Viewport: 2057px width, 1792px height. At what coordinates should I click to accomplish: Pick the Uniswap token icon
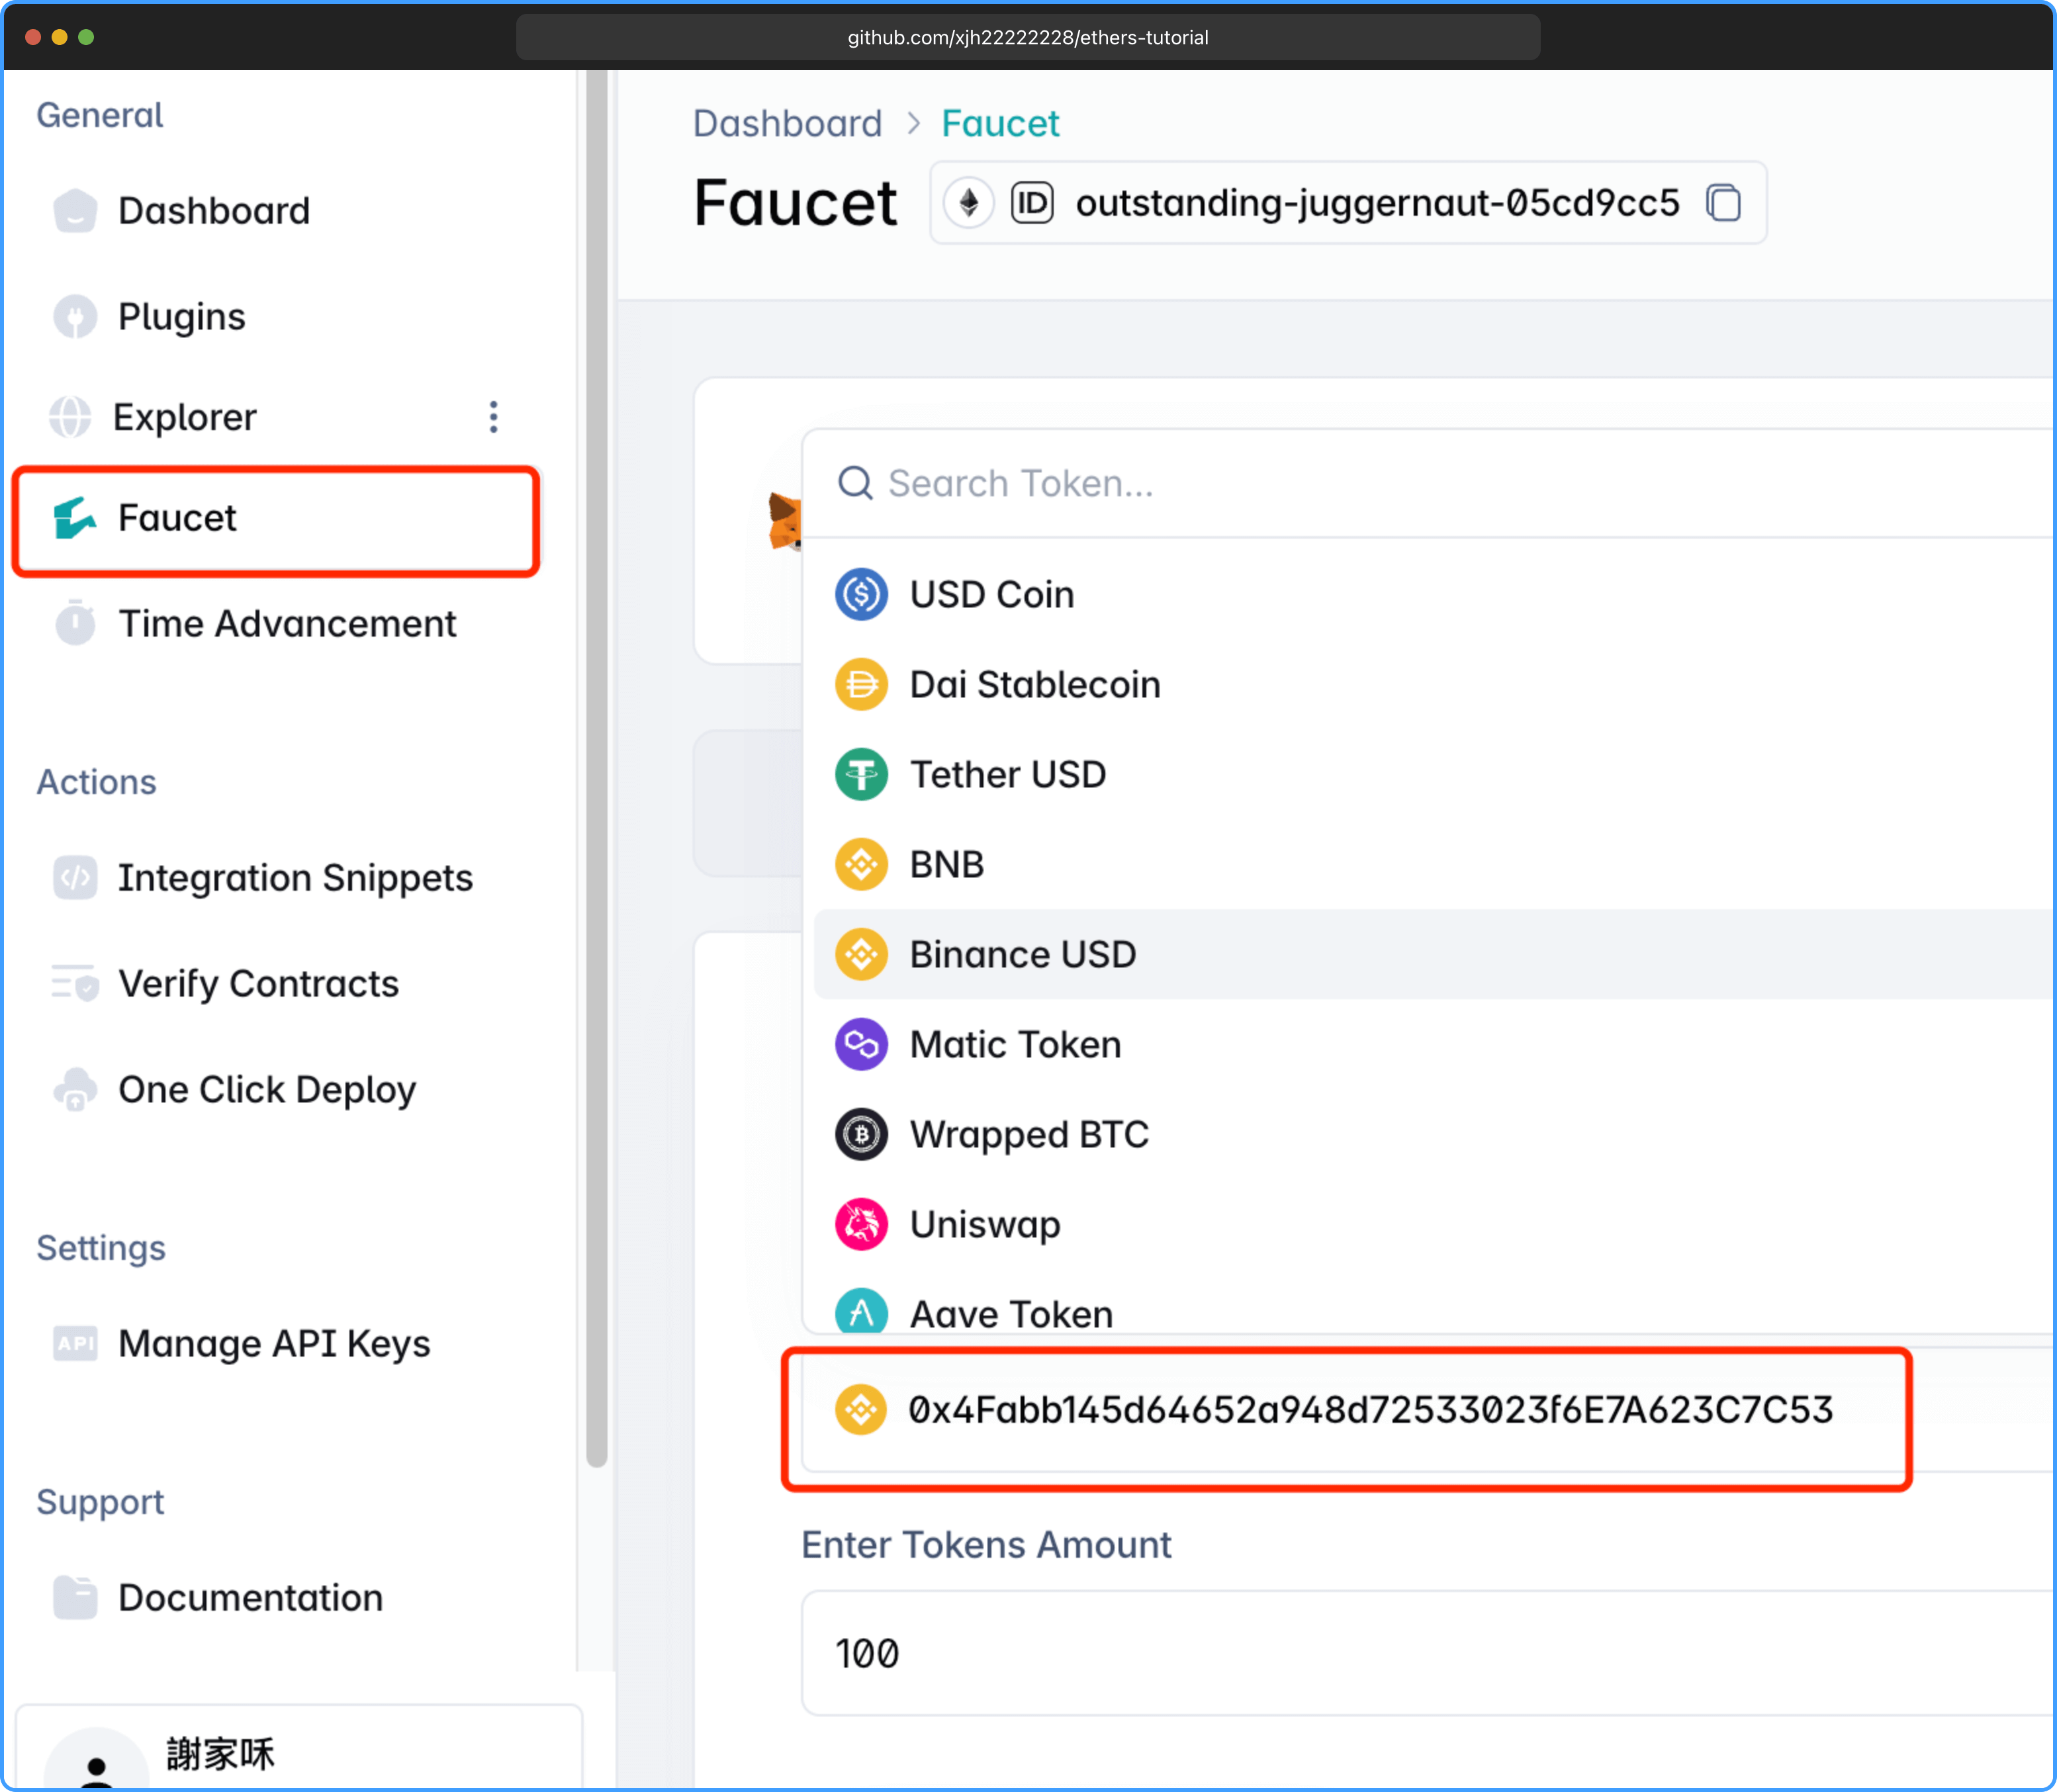(861, 1224)
